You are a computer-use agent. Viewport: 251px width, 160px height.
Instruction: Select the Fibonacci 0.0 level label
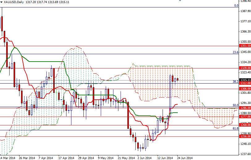tap(236, 6)
